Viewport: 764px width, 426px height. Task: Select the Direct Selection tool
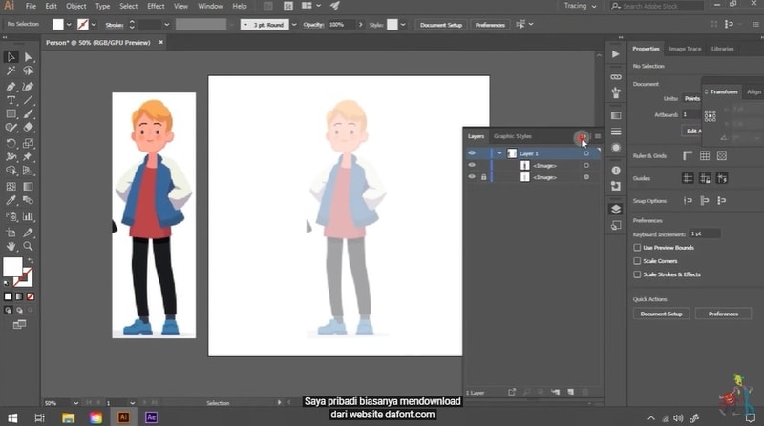click(x=28, y=57)
